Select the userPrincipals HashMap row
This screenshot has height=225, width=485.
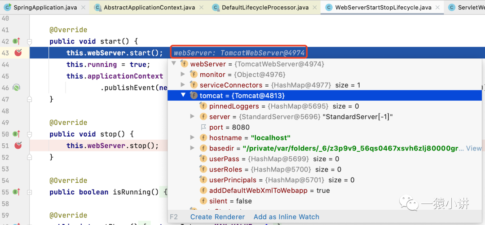click(325, 180)
